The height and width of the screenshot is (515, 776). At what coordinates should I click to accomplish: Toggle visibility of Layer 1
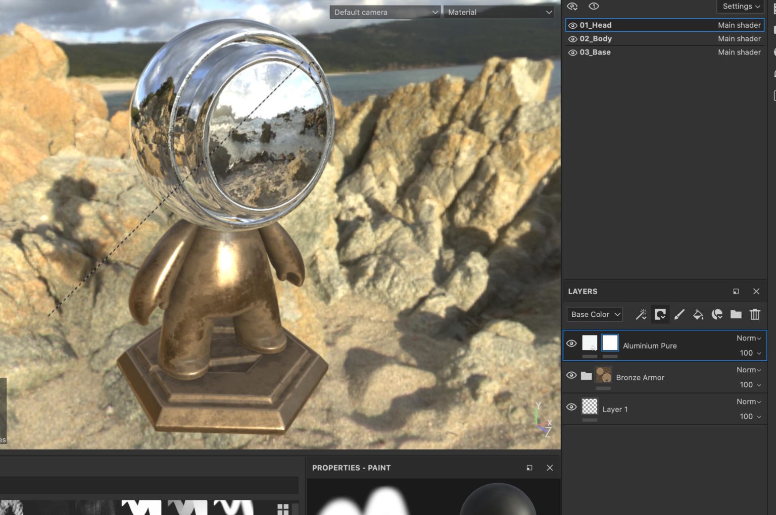pyautogui.click(x=571, y=407)
